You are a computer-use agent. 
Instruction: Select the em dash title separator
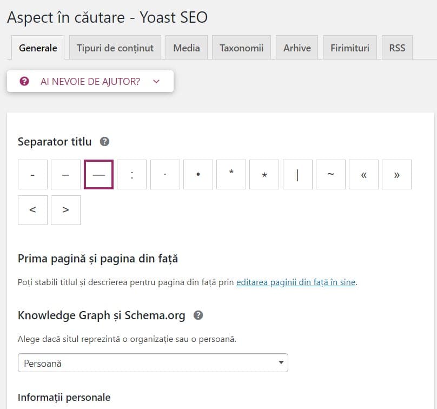tap(98, 174)
